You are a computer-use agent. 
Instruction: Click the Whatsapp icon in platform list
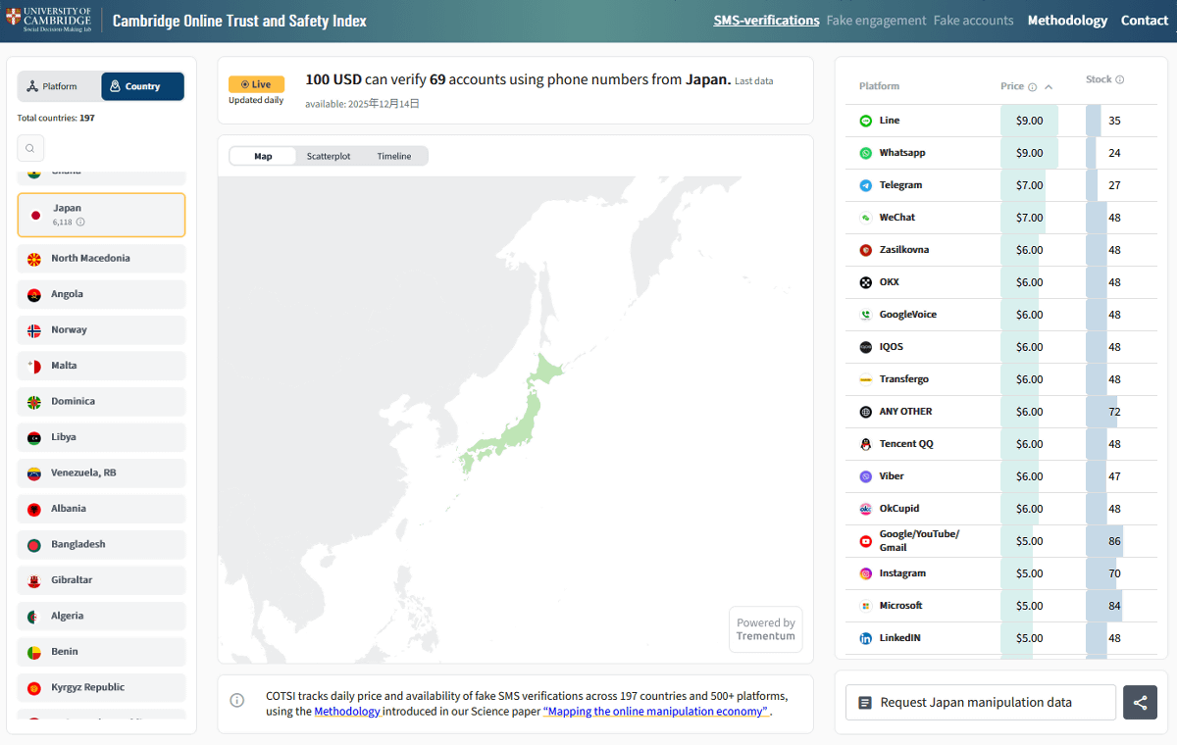pos(865,153)
